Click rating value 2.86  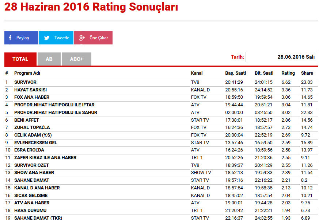[x=286, y=120]
